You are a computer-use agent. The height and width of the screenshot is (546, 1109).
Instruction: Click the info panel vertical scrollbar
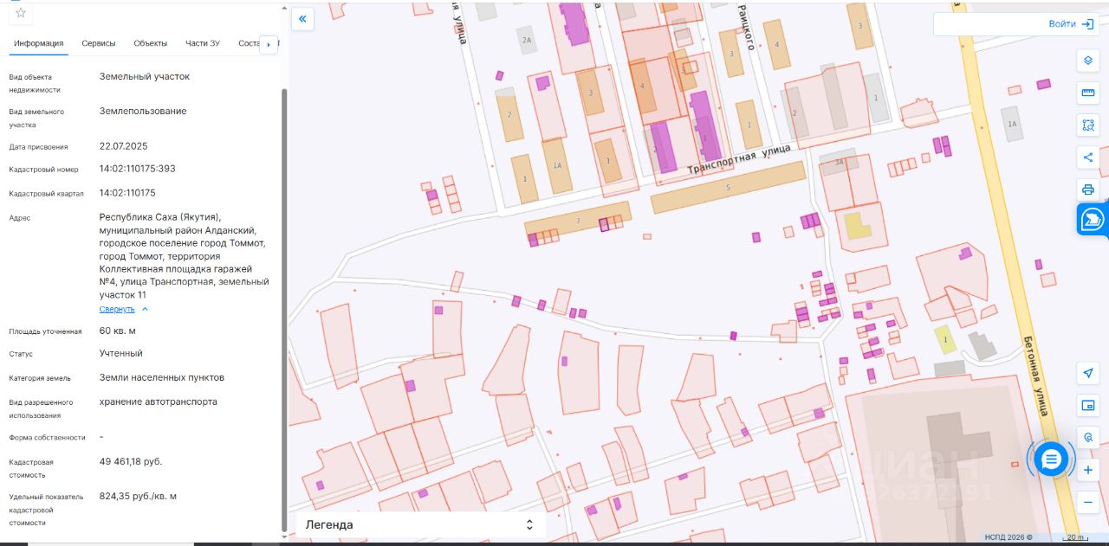pyautogui.click(x=283, y=310)
